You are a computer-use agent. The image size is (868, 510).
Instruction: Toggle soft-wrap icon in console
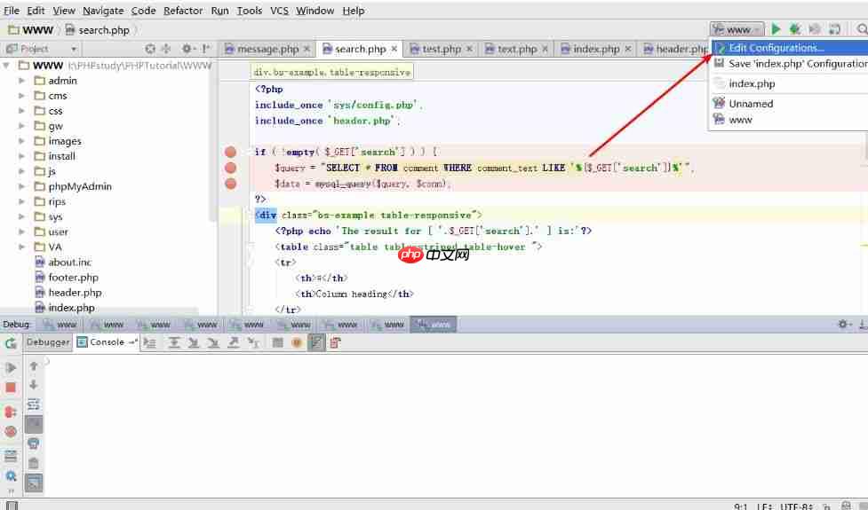[x=33, y=404]
